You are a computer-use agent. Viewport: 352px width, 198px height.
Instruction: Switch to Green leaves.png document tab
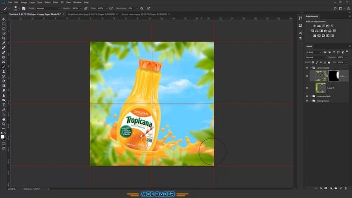(x=144, y=14)
